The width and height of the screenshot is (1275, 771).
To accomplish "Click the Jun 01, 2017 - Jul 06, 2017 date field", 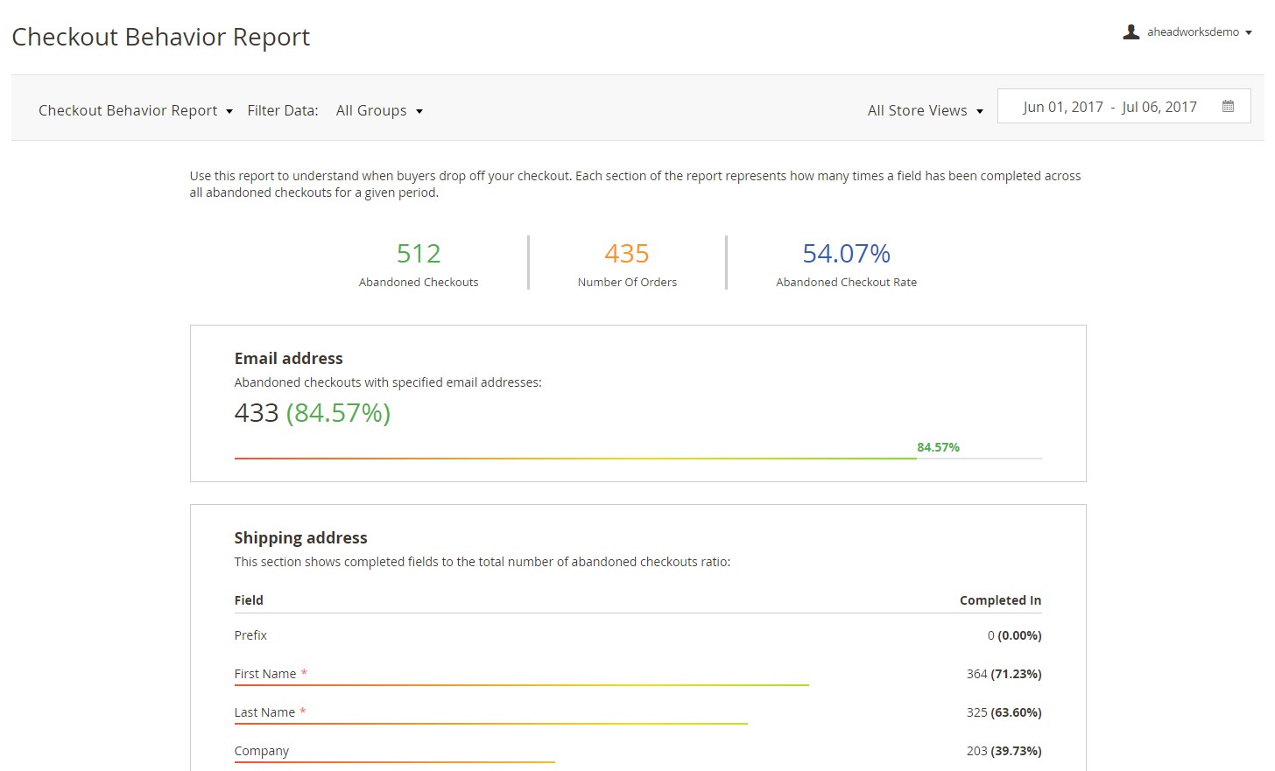I will pos(1109,107).
